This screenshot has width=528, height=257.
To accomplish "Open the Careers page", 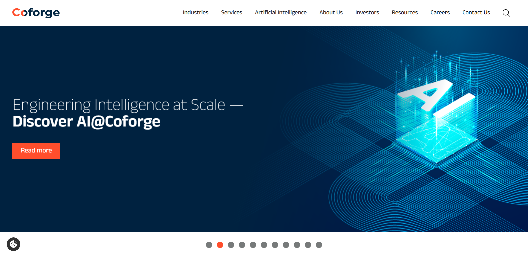I will pyautogui.click(x=440, y=12).
